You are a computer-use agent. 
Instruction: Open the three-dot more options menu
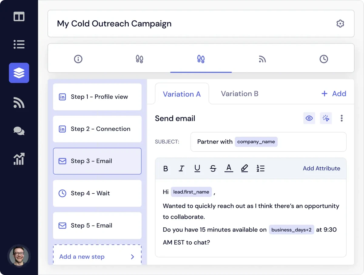point(342,118)
